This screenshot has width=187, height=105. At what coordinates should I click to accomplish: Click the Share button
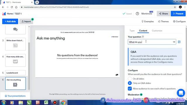(x=163, y=14)
